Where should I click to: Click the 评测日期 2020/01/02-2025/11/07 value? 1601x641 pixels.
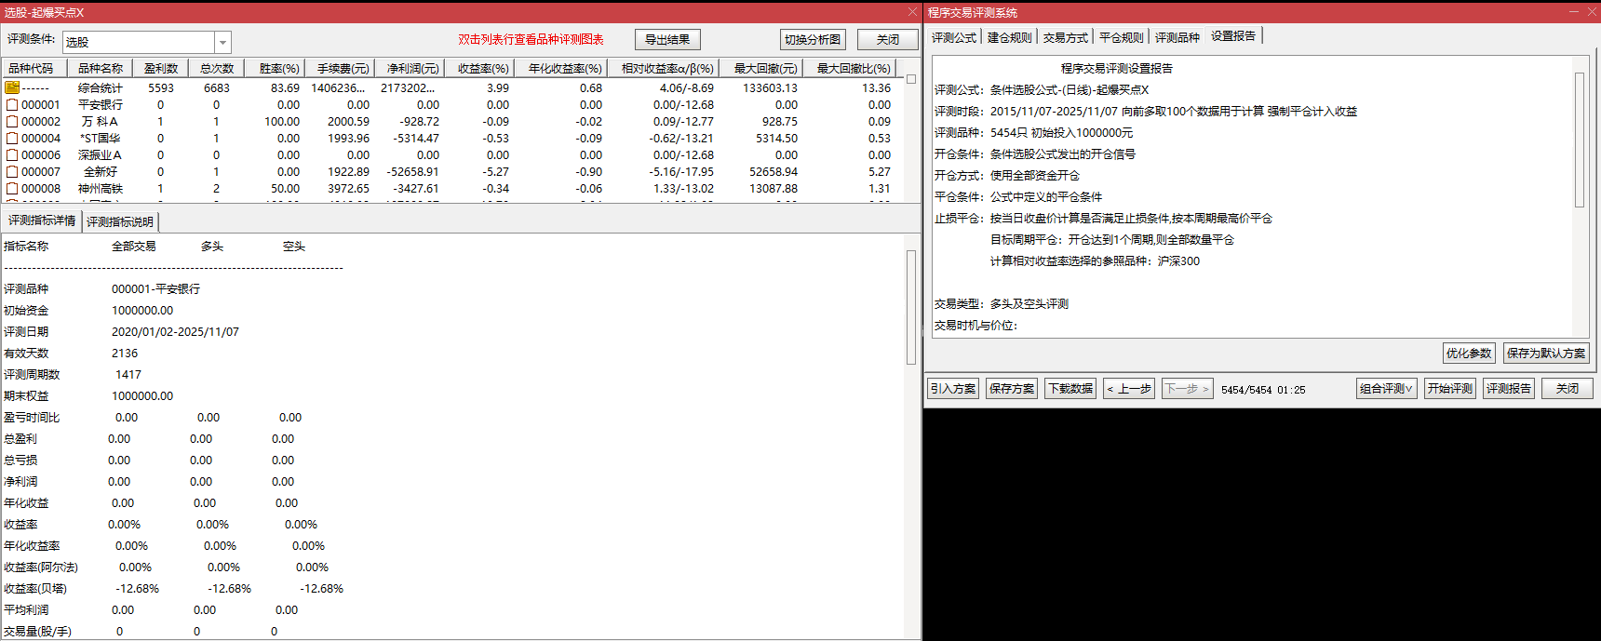coord(175,332)
